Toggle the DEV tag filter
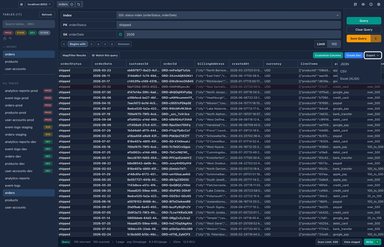 [32, 33]
